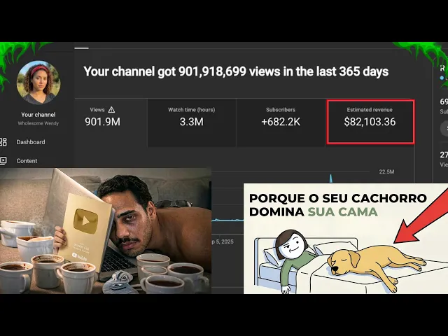Click the 2025 date label on chart
The width and height of the screenshot is (448, 336).
click(x=223, y=241)
